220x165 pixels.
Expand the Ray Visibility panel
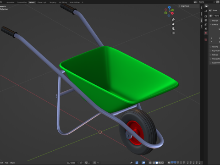214,51
